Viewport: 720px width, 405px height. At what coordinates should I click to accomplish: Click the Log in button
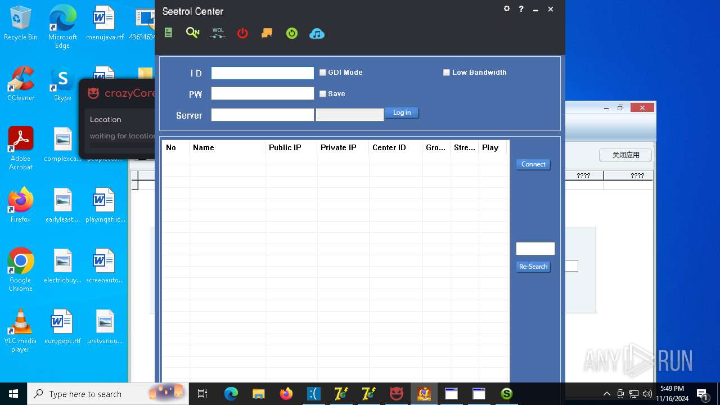402,113
